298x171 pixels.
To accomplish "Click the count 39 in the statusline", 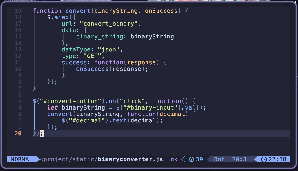I will point(199,159).
